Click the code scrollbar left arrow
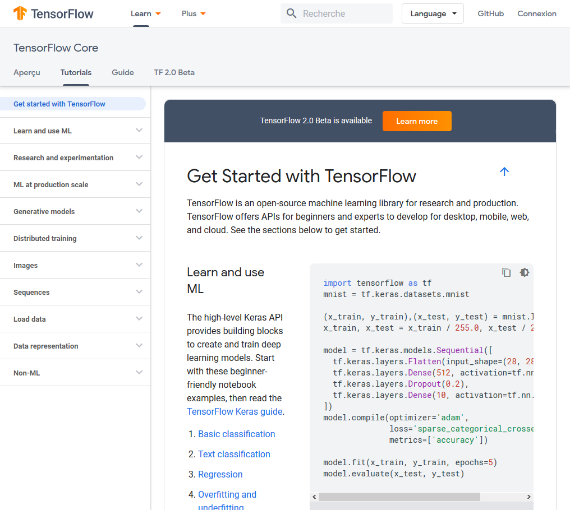 pos(314,497)
